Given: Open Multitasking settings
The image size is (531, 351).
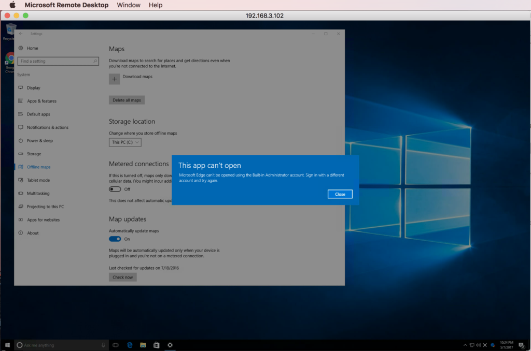Looking at the screenshot, I should (38, 193).
